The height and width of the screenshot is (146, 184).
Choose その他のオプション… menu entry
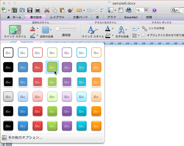(52, 137)
